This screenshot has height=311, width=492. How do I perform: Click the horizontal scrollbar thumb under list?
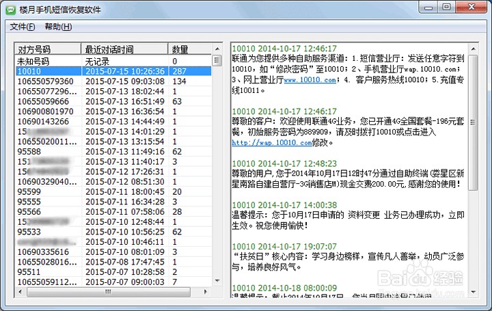pos(109,292)
